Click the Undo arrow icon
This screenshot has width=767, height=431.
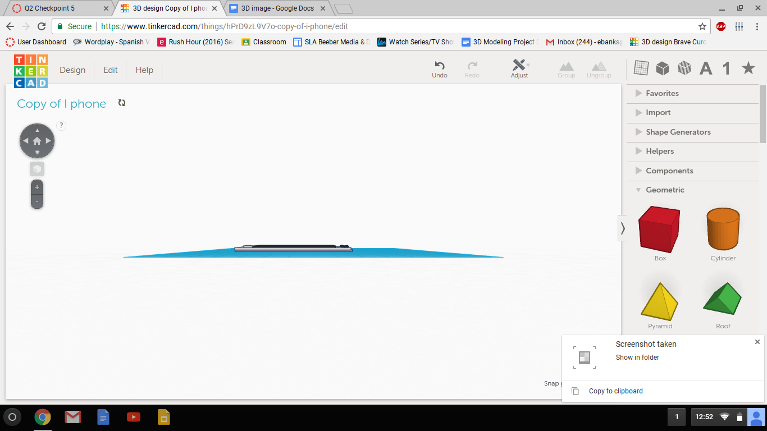pyautogui.click(x=440, y=66)
